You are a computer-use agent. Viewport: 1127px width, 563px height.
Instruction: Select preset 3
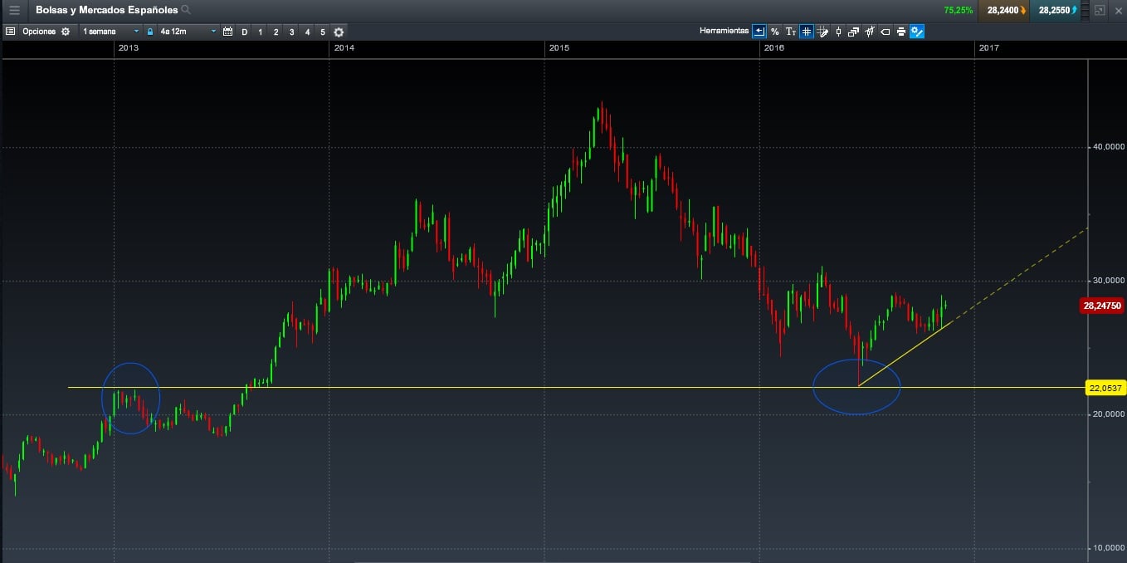tap(291, 32)
